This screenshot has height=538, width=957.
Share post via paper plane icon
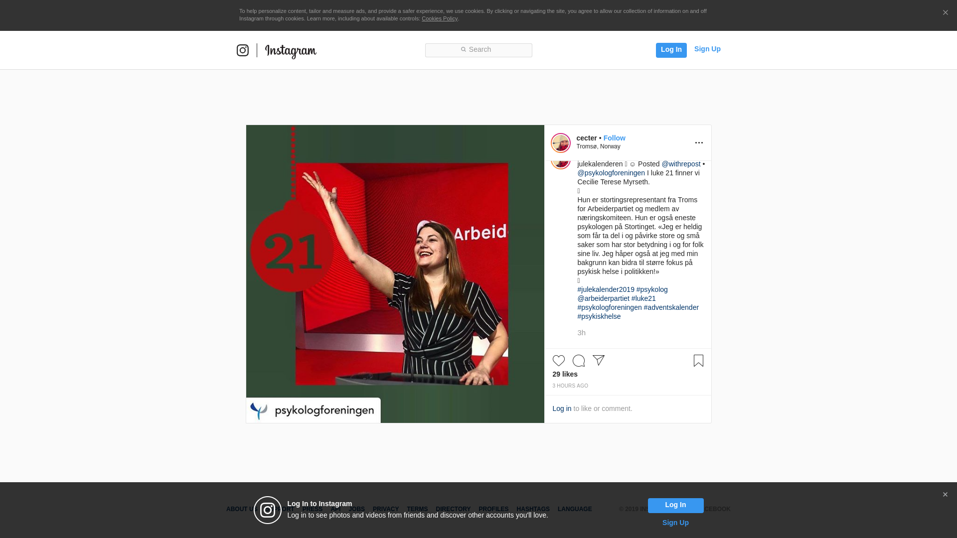click(x=598, y=360)
